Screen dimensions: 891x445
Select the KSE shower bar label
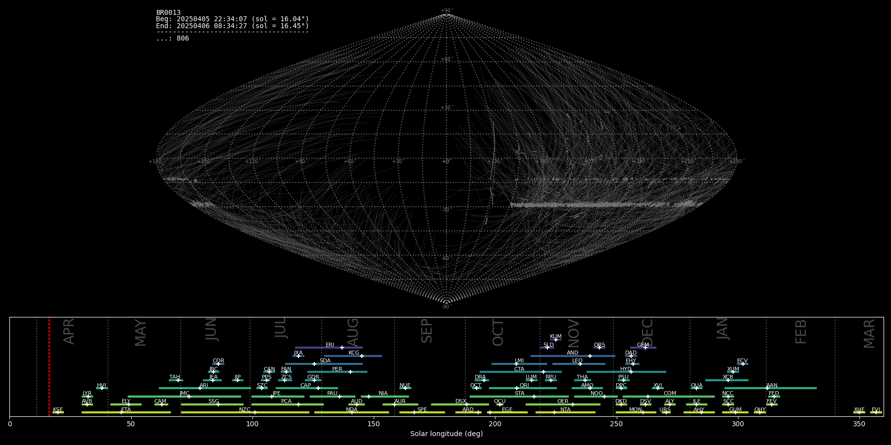(58, 410)
